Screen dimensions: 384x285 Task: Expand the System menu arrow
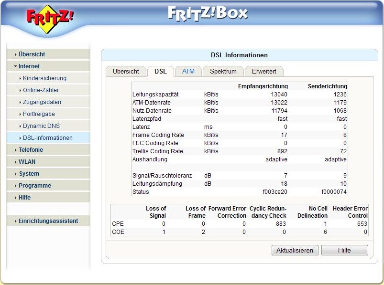point(16,174)
